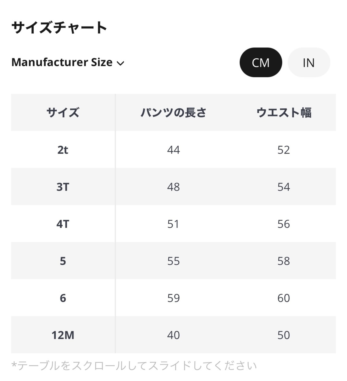Select the 2t size row label

[63, 150]
